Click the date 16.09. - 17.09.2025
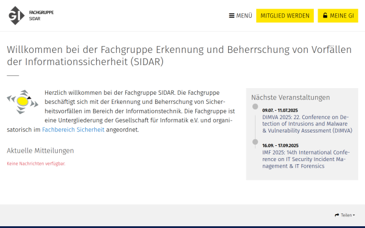 coord(280,146)
